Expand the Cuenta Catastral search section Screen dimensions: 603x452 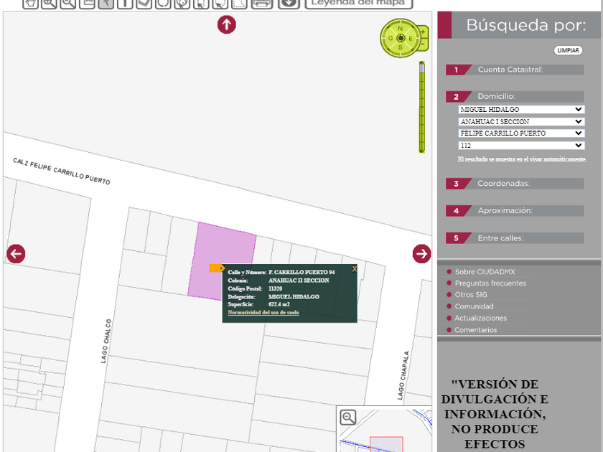(515, 70)
